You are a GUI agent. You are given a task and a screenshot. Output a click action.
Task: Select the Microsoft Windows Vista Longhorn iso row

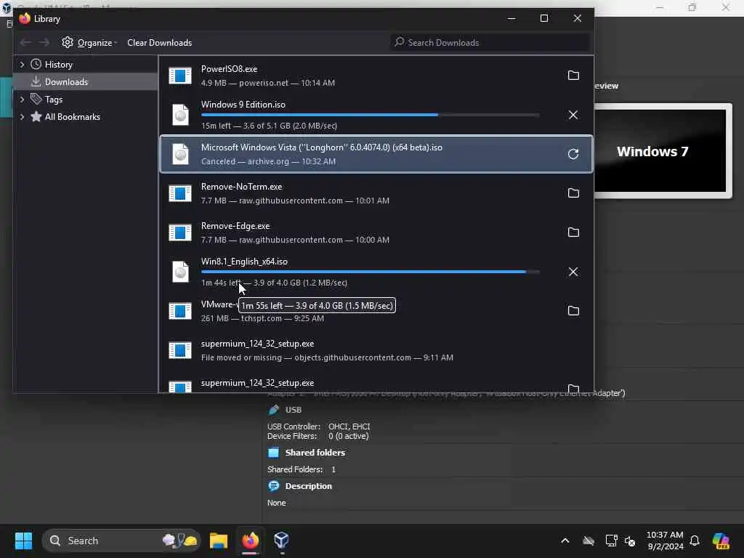pyautogui.click(x=376, y=154)
